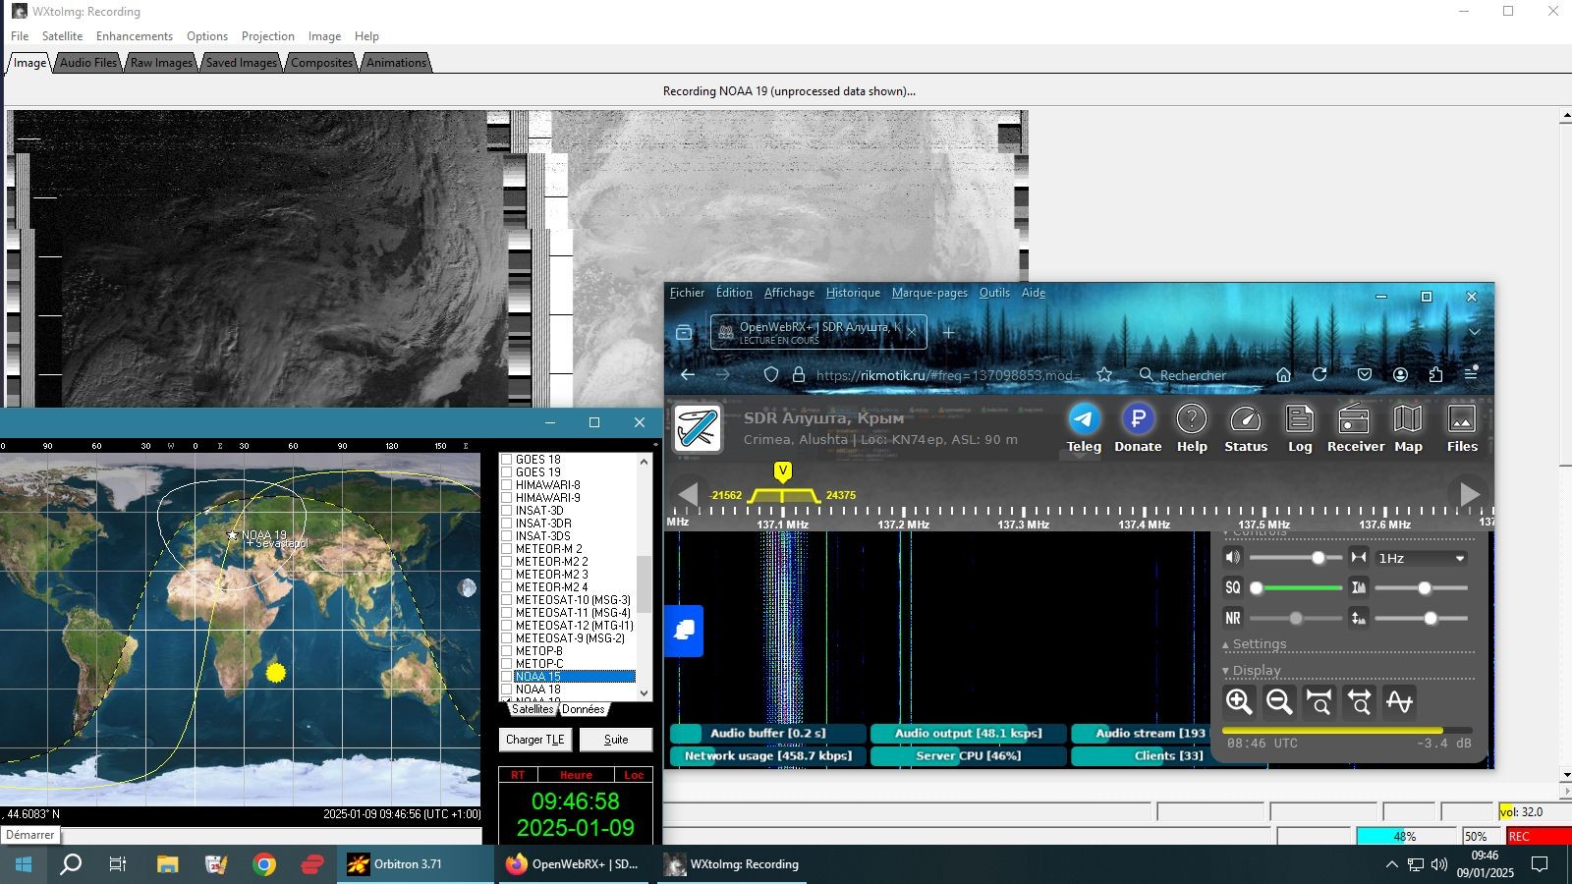The image size is (1572, 884).
Task: Open the Historique menu in Firefox
Action: 853,293
